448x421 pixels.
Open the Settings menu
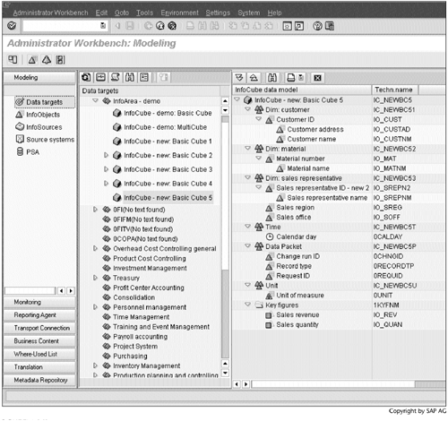pos(218,13)
